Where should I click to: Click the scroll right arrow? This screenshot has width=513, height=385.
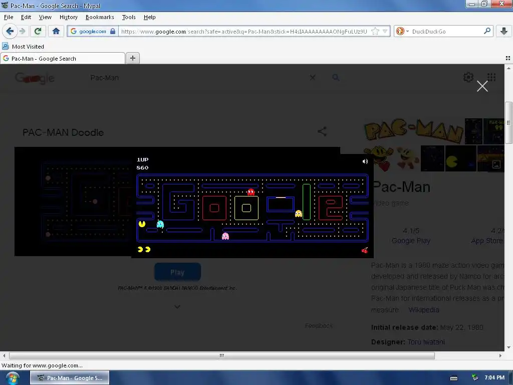pyautogui.click(x=500, y=355)
